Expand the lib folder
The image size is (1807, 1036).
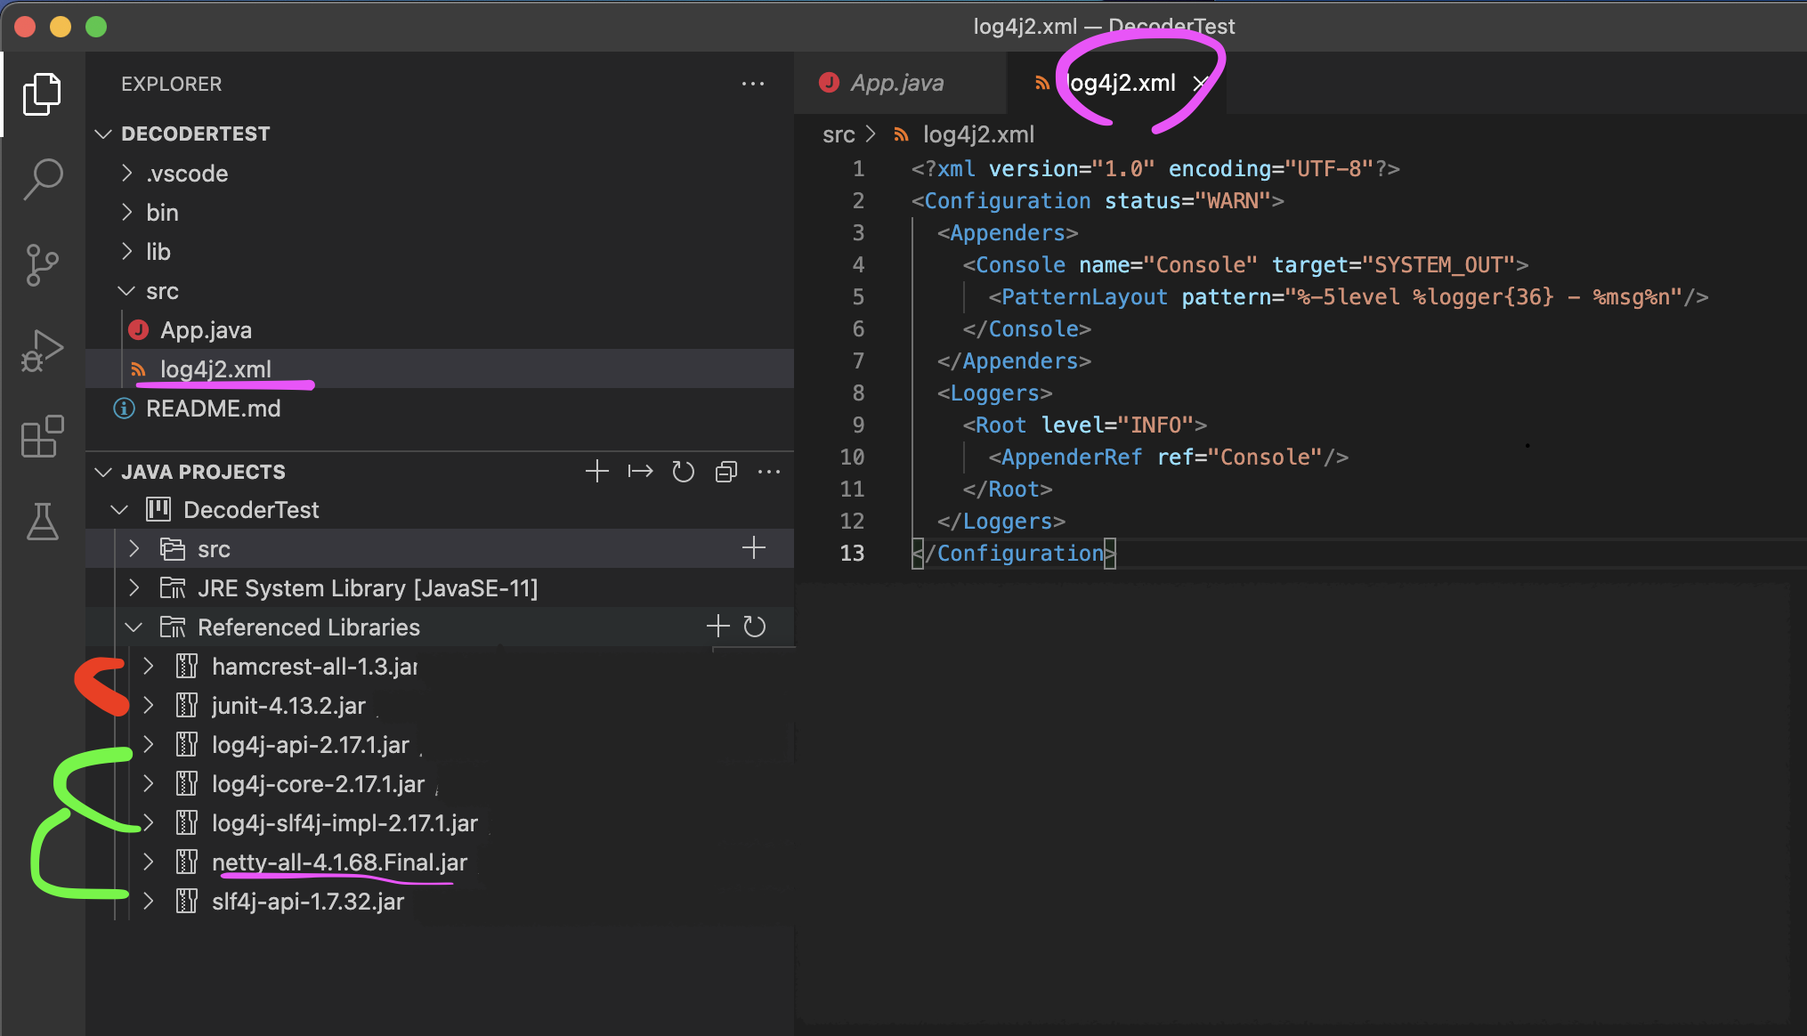click(158, 252)
